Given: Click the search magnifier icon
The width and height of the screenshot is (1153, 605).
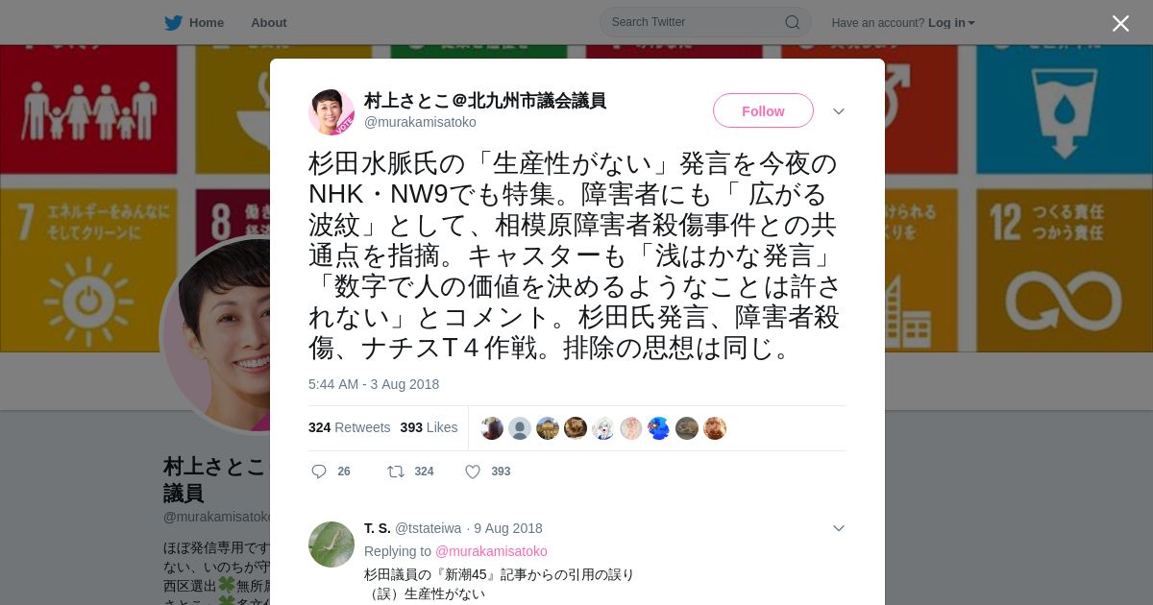Looking at the screenshot, I should 793,22.
